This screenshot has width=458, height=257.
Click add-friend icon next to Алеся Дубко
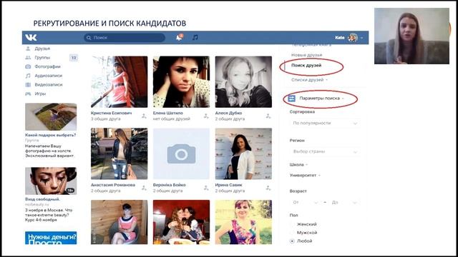click(x=268, y=116)
